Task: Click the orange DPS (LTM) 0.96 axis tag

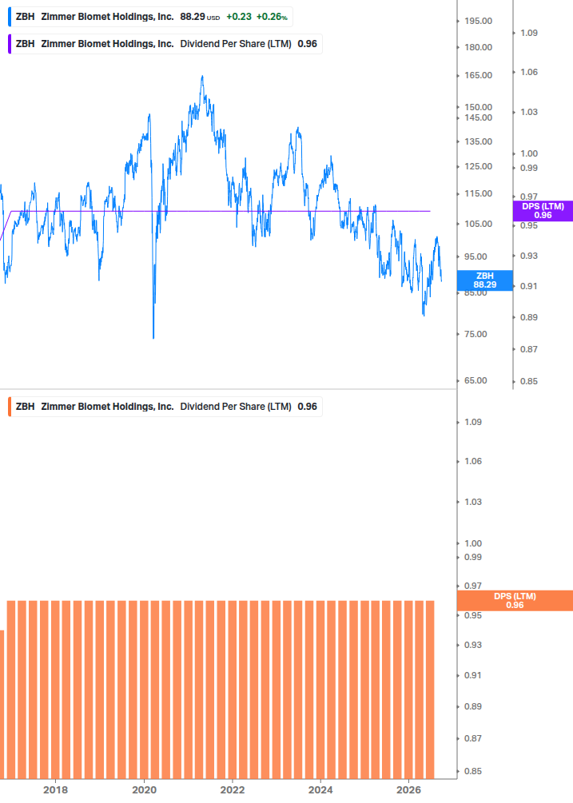Action: coord(515,601)
